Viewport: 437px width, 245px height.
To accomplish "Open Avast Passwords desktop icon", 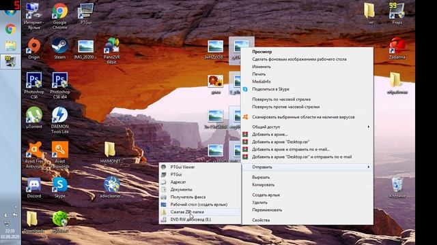I will click(x=60, y=154).
